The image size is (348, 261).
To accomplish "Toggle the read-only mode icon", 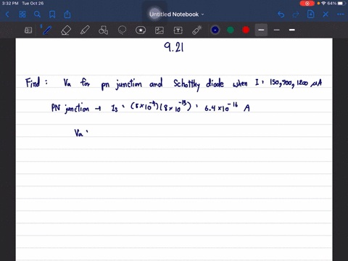I will pos(28,30).
